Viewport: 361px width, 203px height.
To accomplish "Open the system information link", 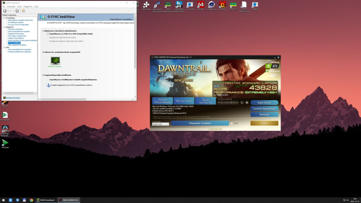I will 13,97.
